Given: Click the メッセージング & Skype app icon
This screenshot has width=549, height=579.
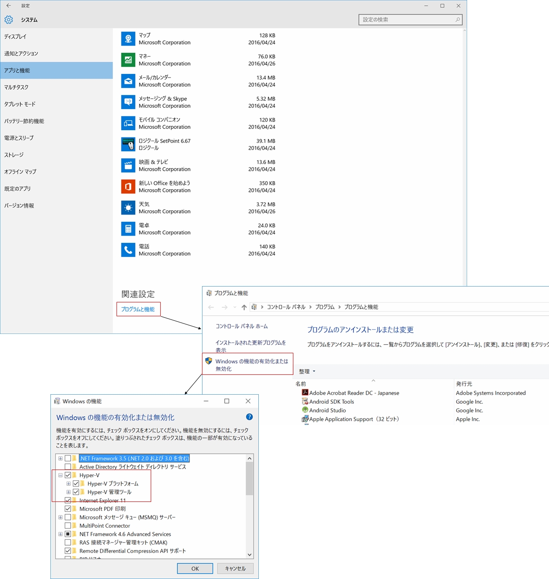Looking at the screenshot, I should click(x=128, y=102).
